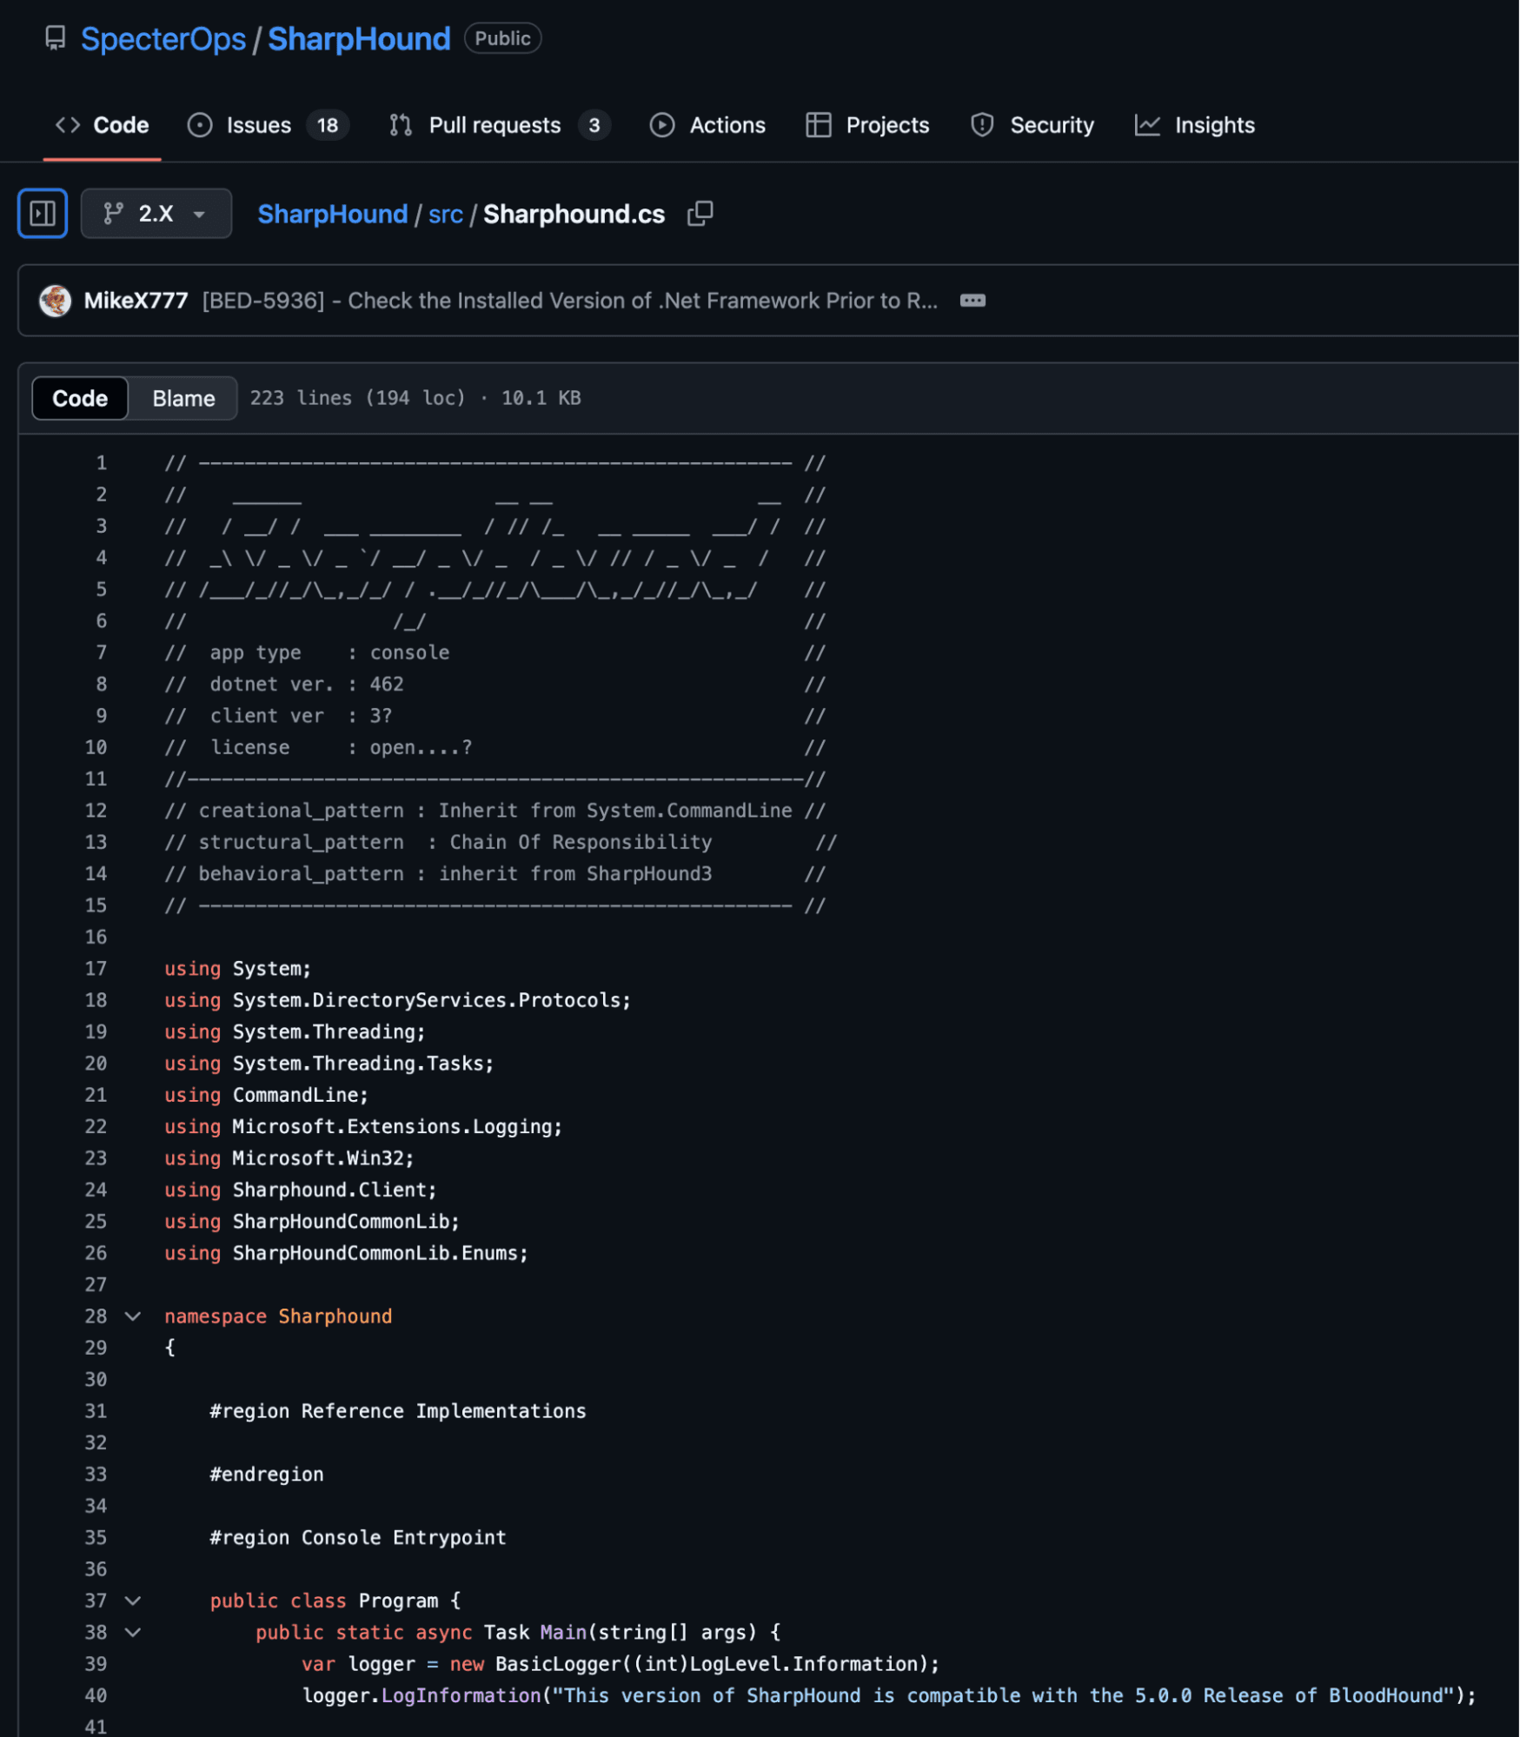
Task: Collapse the Program class code block
Action: [133, 1601]
